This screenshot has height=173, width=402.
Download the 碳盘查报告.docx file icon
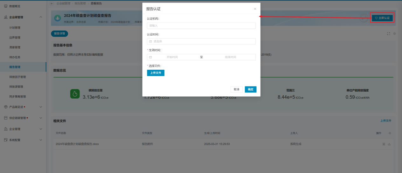(389, 144)
